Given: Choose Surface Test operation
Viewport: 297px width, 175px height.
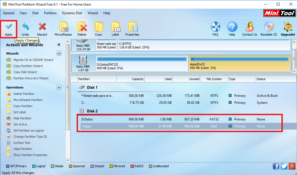Looking at the screenshot, I should (18, 143).
